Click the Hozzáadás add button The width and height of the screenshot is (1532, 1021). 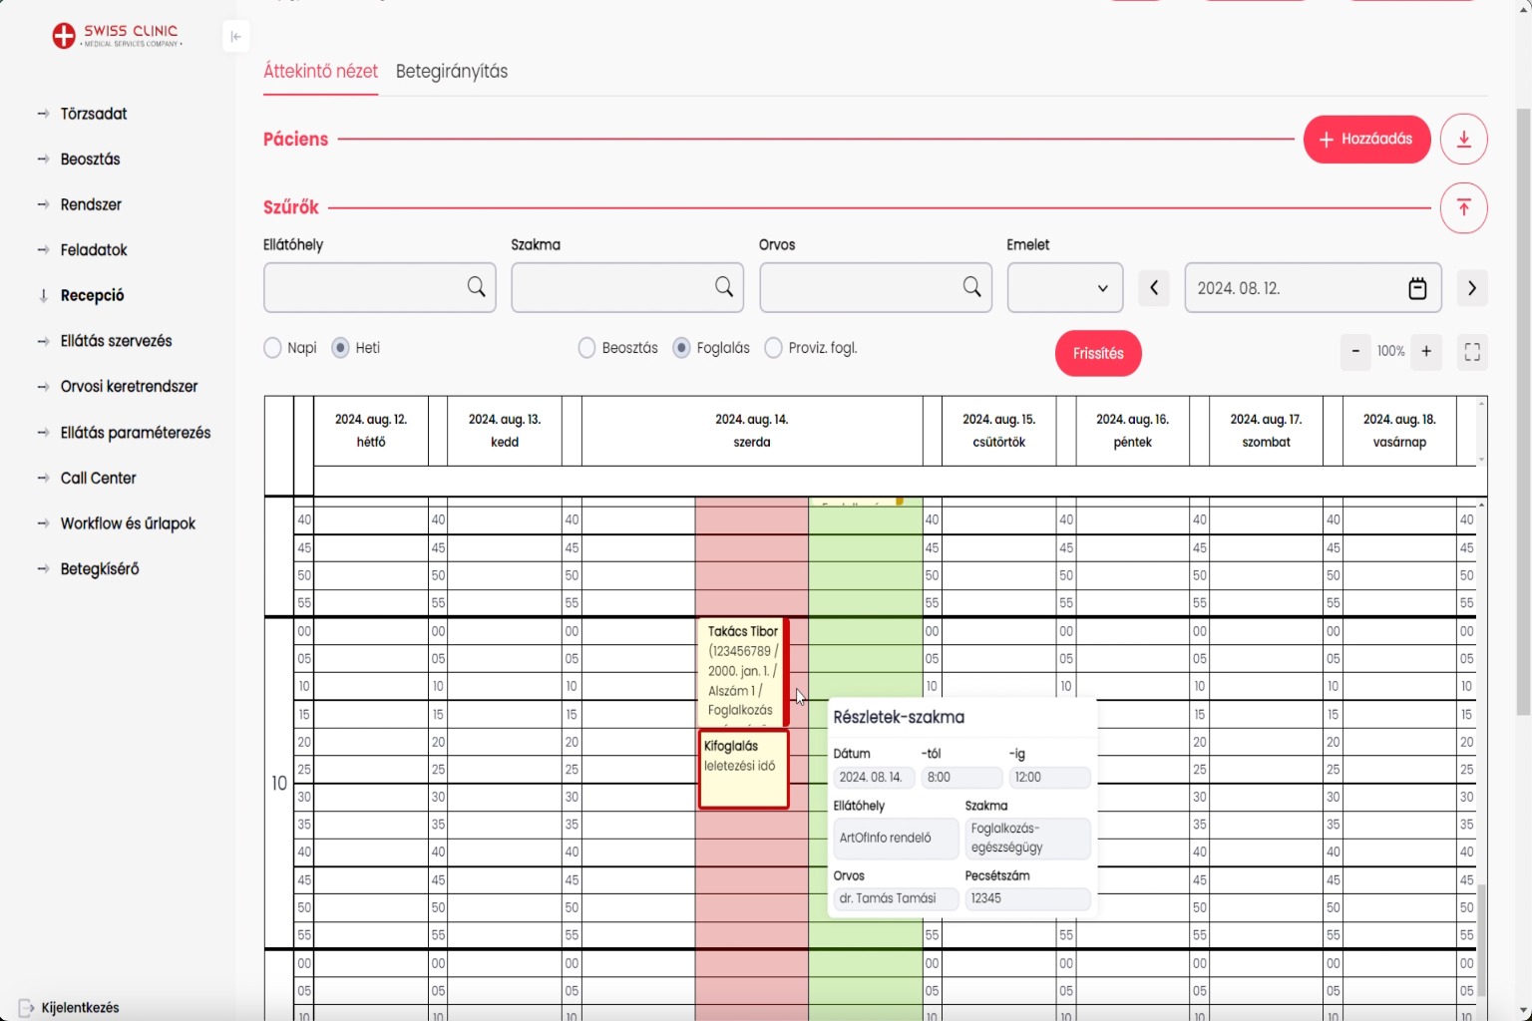point(1365,140)
